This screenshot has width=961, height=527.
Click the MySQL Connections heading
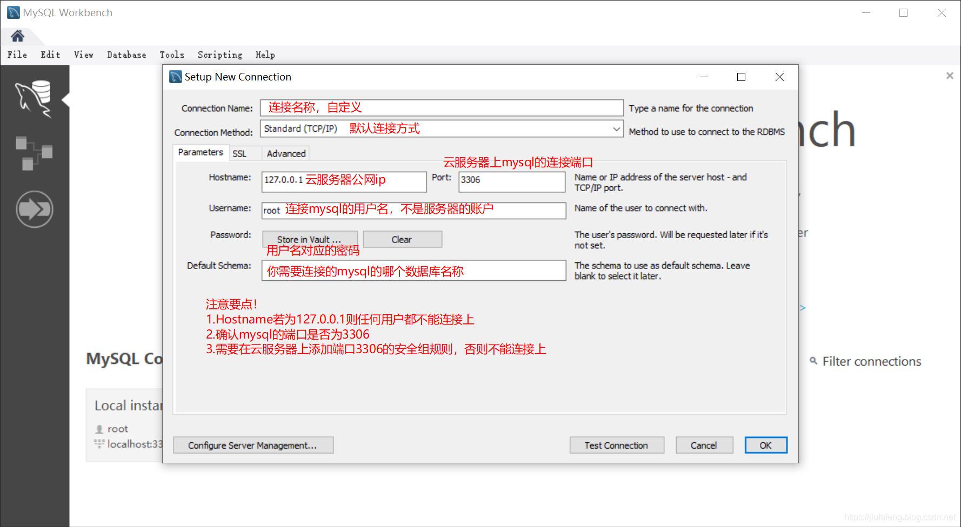click(124, 359)
